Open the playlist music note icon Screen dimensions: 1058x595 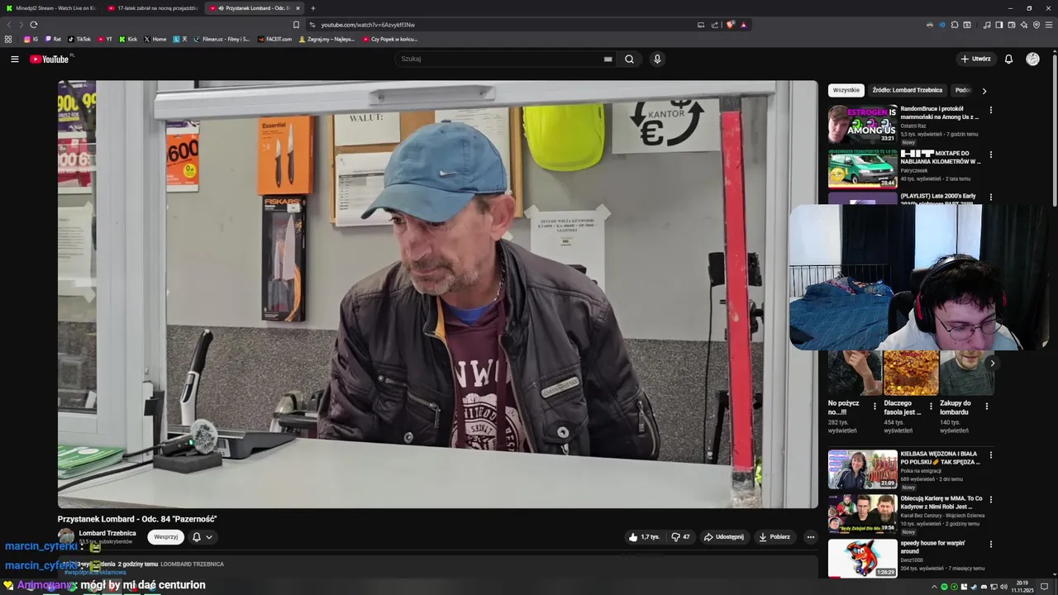pos(986,25)
